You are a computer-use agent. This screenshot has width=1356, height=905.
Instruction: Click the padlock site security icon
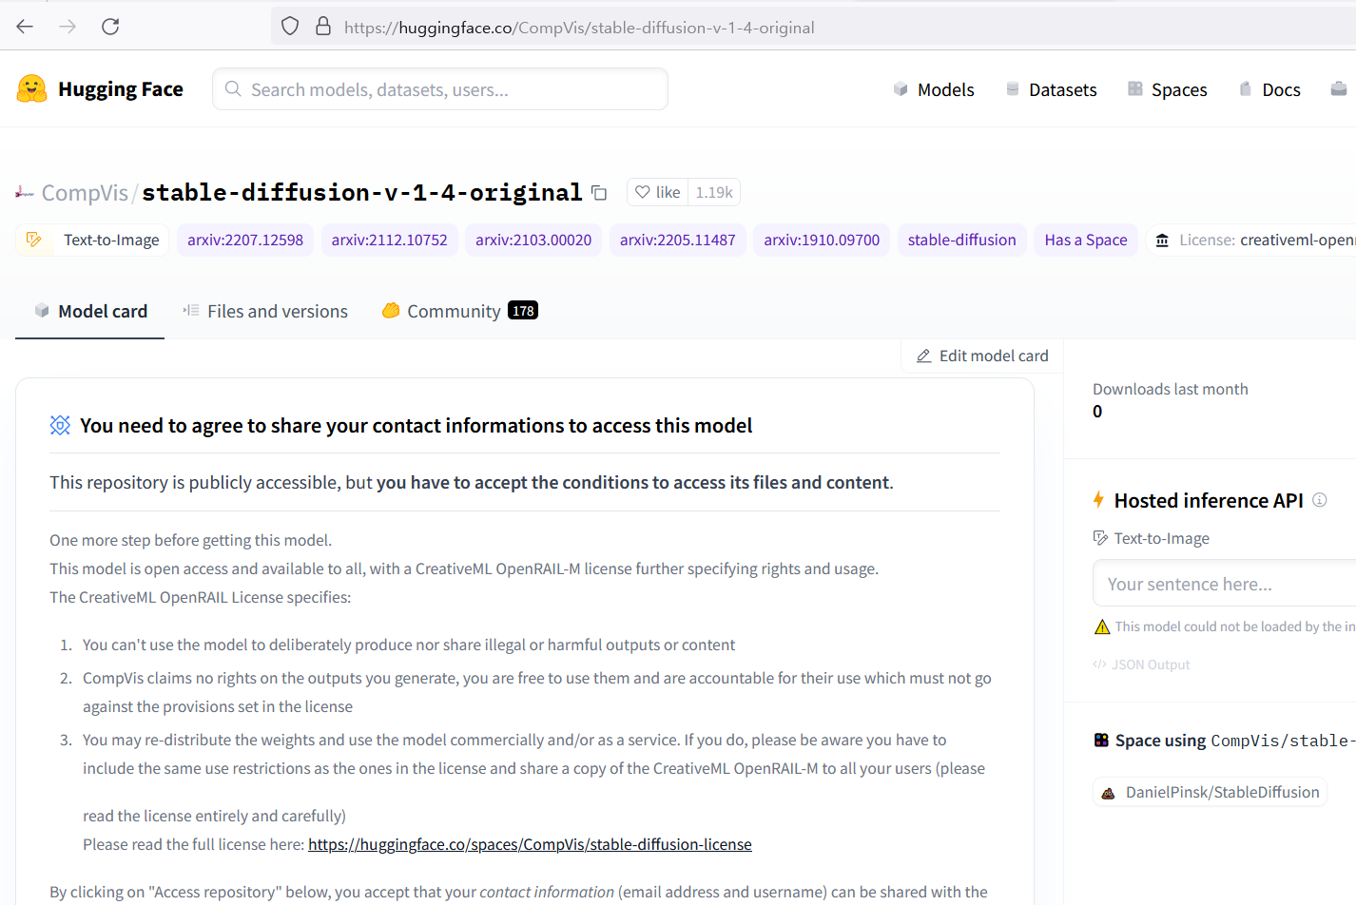pyautogui.click(x=323, y=27)
